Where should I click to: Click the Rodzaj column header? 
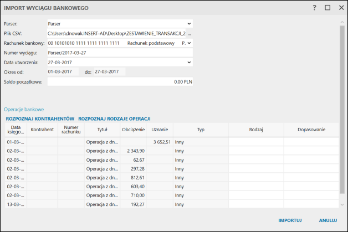click(256, 130)
